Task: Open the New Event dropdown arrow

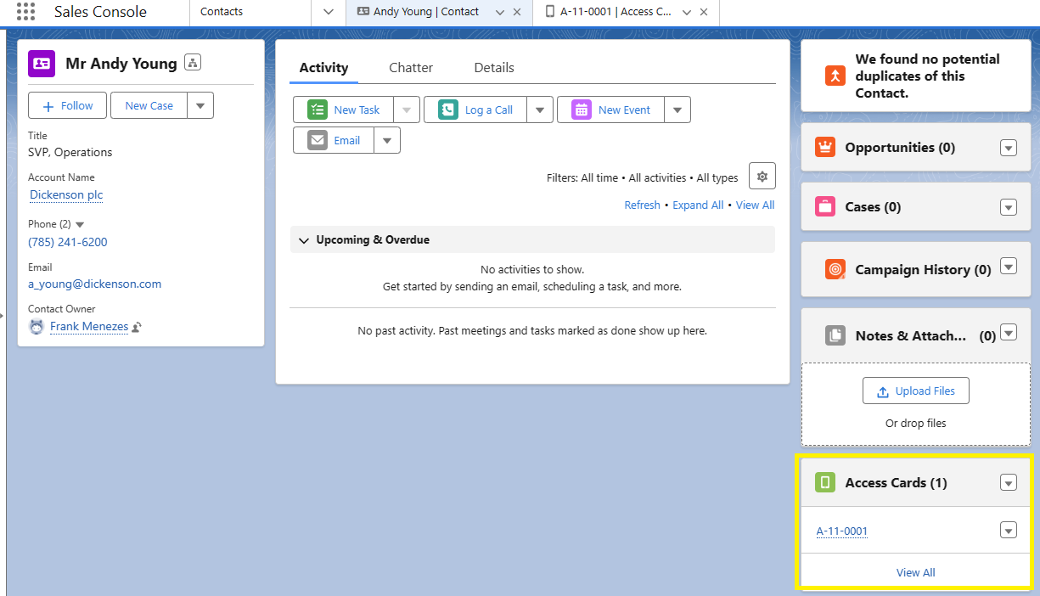Action: click(x=677, y=110)
